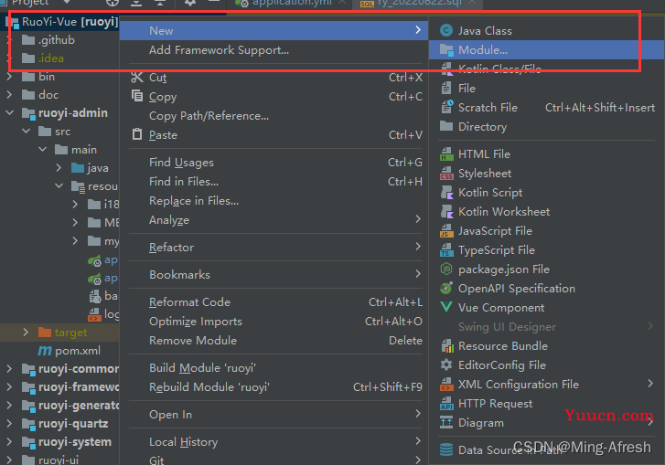Select pom.xml in project tree
Image resolution: width=665 pixels, height=465 pixels.
click(x=77, y=351)
